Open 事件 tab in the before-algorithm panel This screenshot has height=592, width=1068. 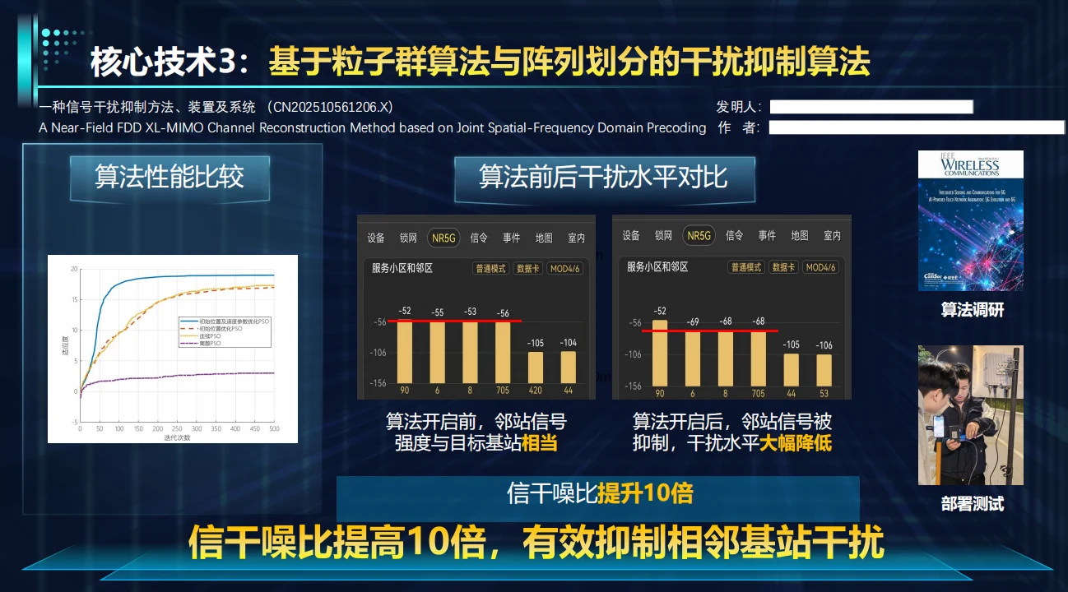pos(512,238)
